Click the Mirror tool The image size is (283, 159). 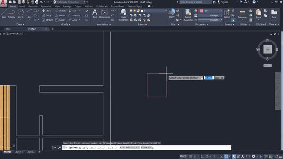(x=61, y=15)
